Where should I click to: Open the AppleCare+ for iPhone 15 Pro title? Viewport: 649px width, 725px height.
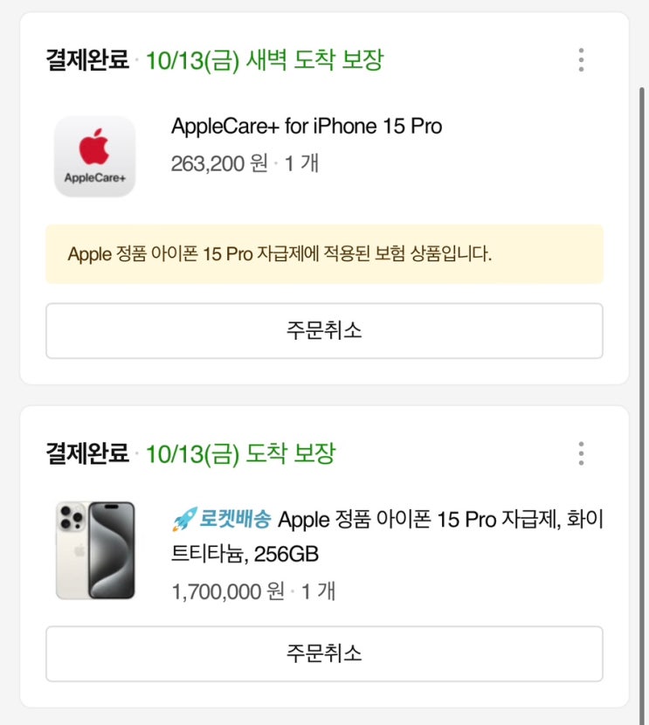coord(307,127)
